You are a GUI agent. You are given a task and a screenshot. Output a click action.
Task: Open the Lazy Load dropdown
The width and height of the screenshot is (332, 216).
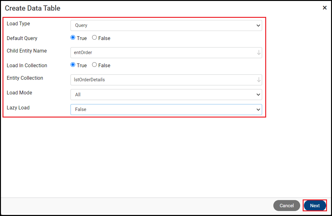point(166,110)
